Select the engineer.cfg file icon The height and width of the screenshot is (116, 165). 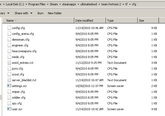(9, 45)
